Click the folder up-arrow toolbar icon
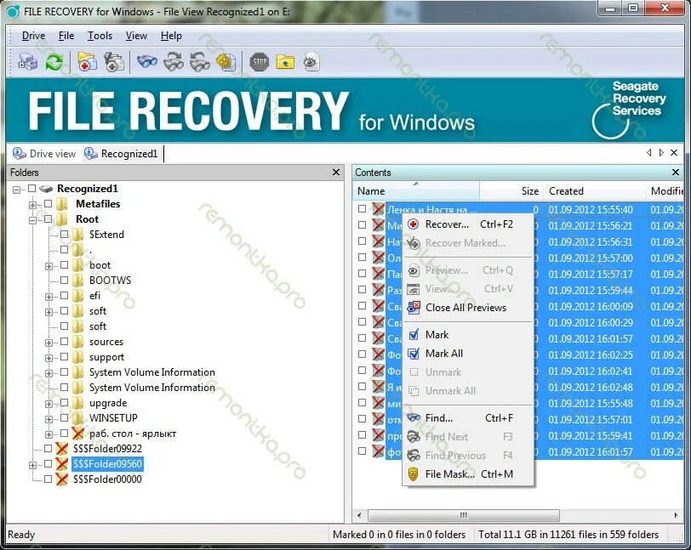691x550 pixels. coord(285,62)
